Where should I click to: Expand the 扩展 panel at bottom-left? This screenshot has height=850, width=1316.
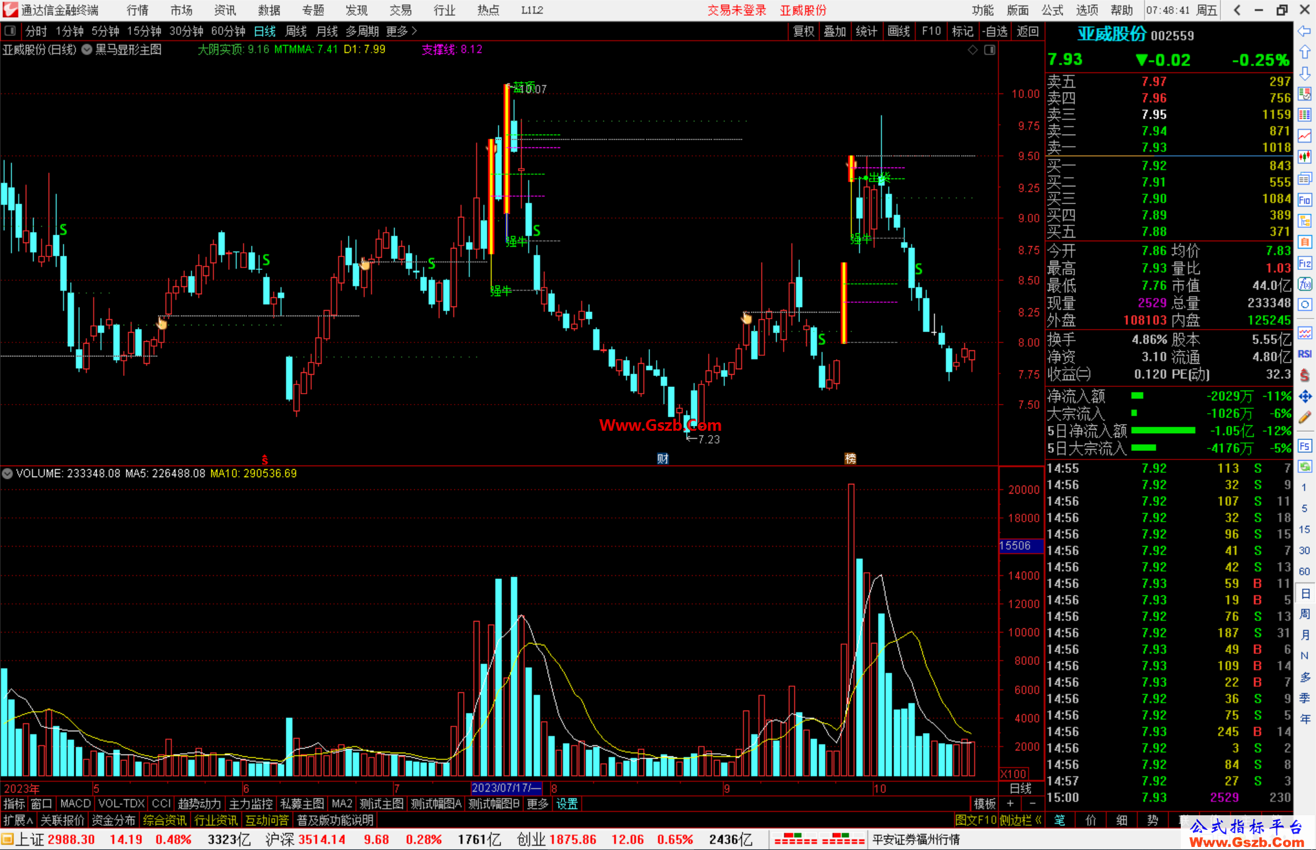[18, 820]
